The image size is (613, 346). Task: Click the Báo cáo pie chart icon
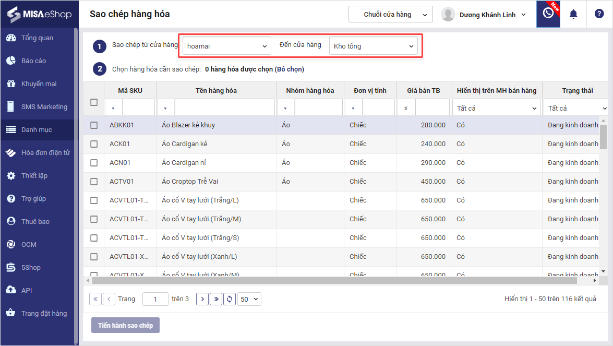point(10,61)
